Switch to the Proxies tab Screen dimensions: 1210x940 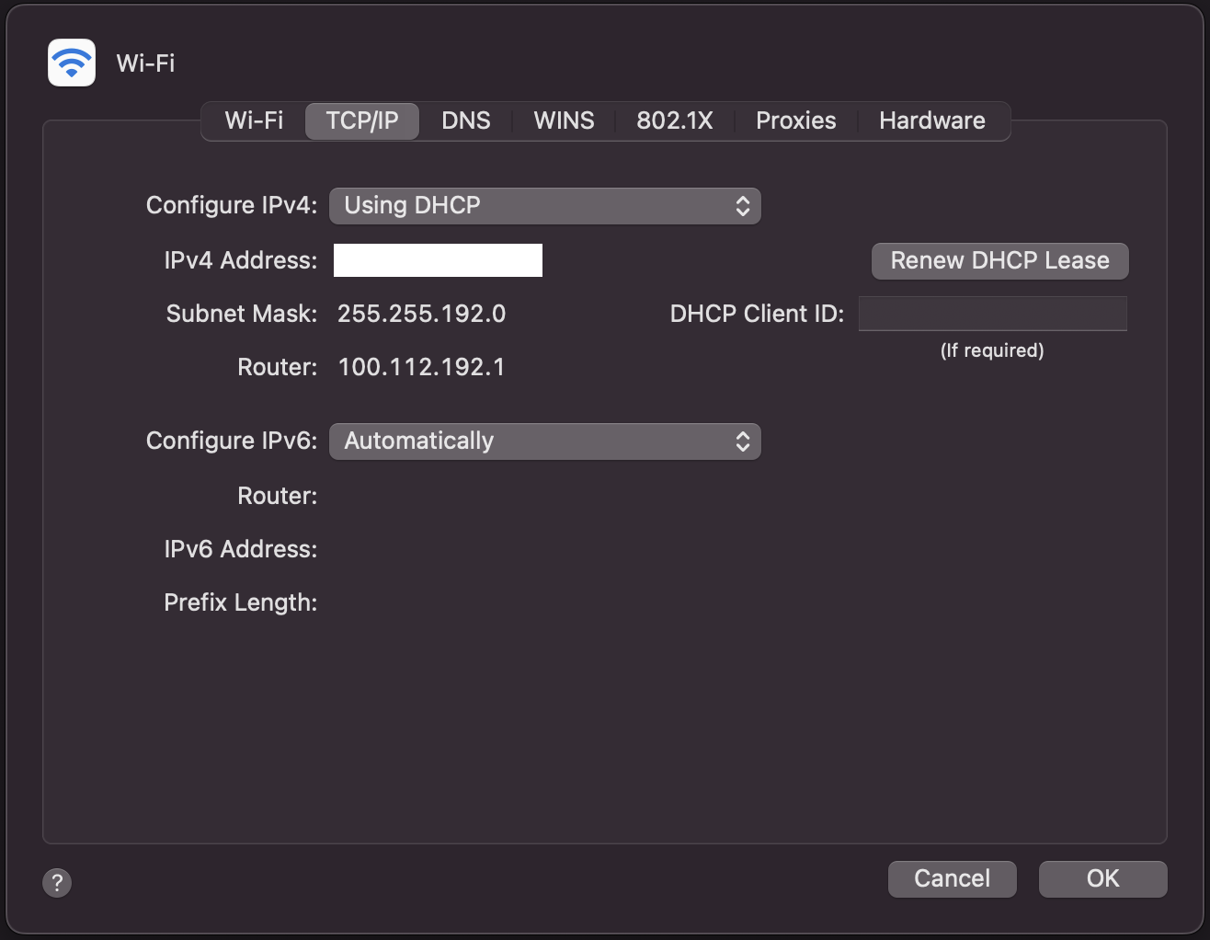(794, 120)
